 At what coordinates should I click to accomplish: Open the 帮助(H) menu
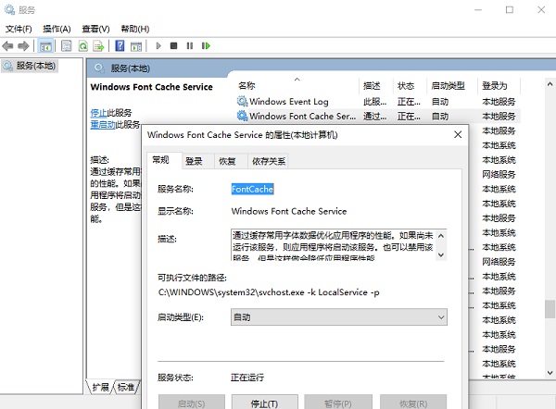135,29
